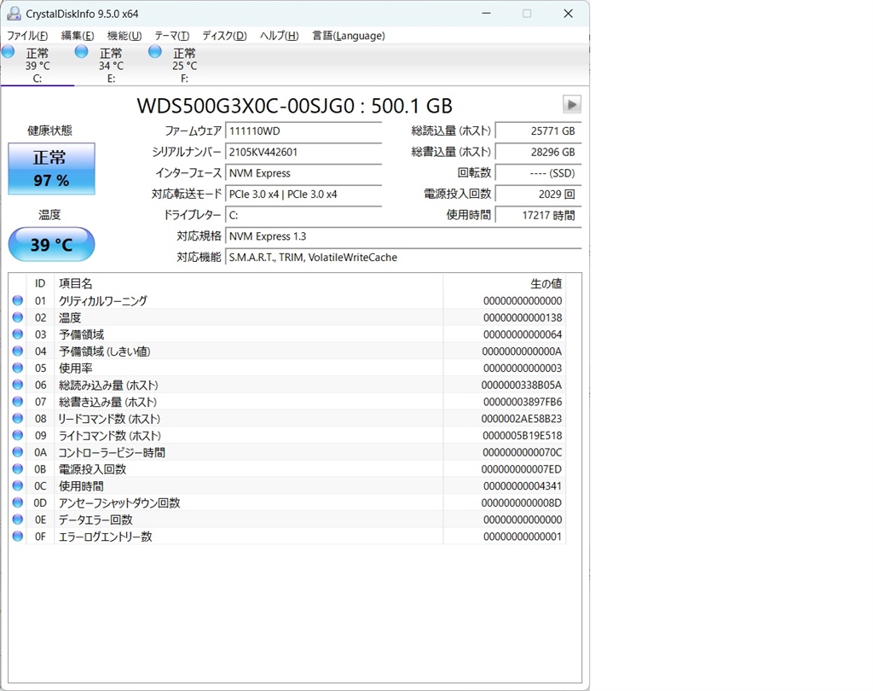Open the ファイル(F) menu

[26, 36]
